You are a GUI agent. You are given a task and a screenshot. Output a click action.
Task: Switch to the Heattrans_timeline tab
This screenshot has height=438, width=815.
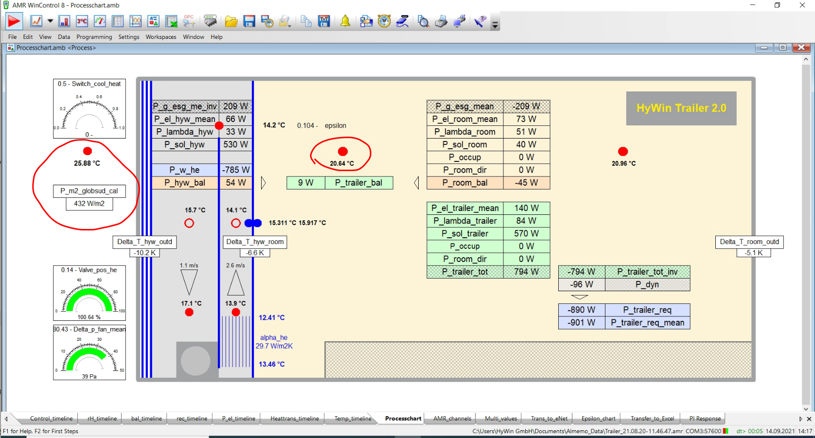295,419
